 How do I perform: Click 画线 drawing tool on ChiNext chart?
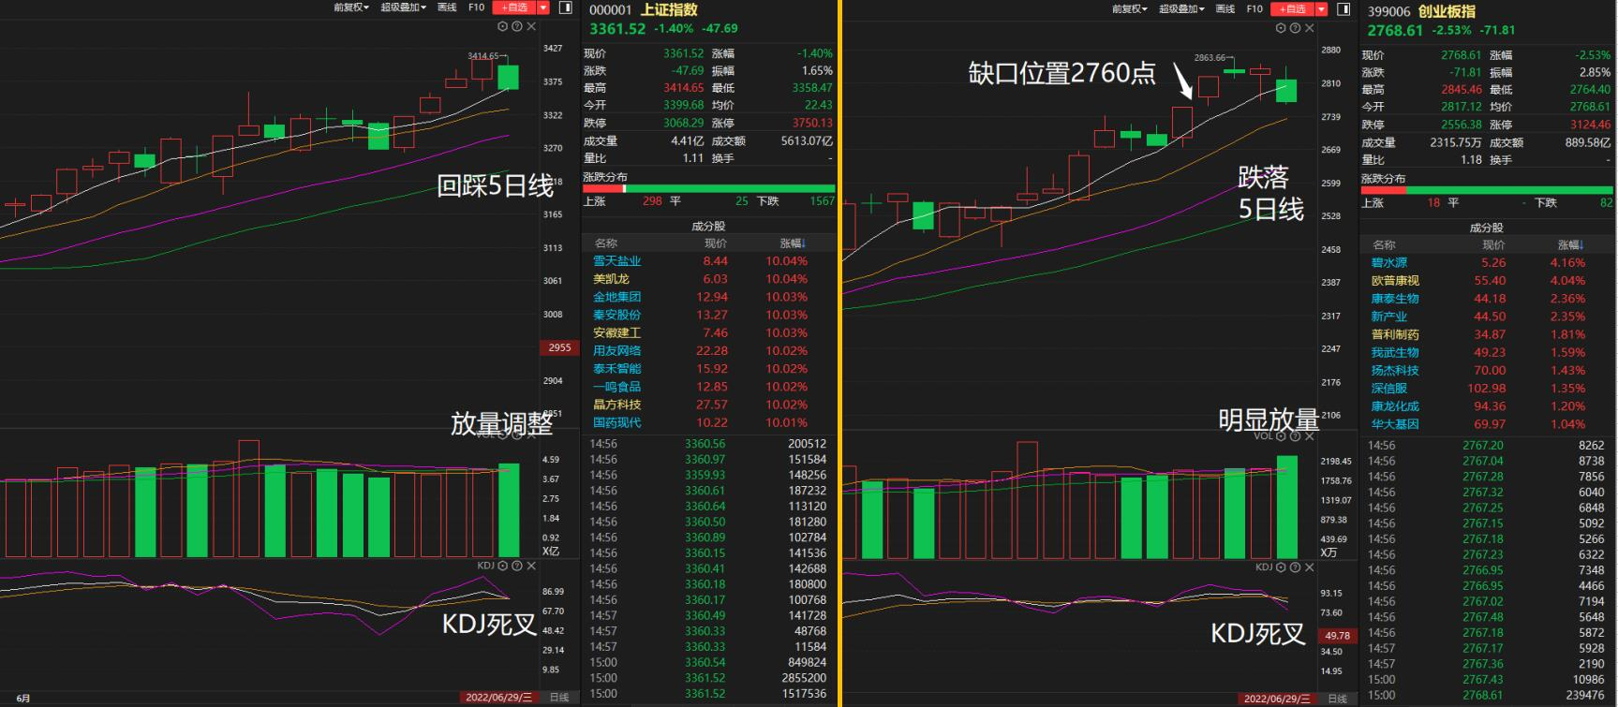(1225, 8)
